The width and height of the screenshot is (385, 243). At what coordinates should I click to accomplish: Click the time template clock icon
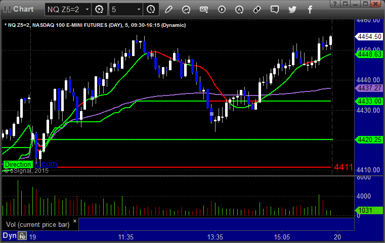click(x=150, y=10)
